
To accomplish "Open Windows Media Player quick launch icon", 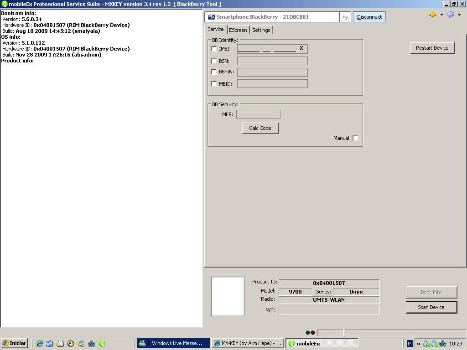I will pyautogui.click(x=70, y=344).
